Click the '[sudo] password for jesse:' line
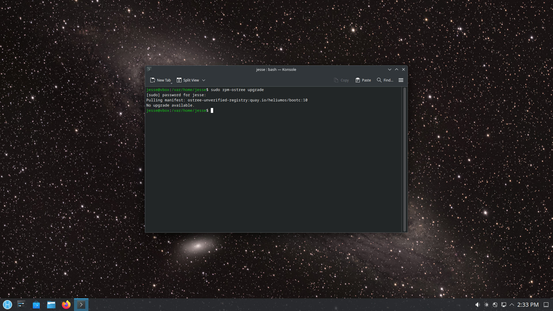553x311 pixels. coord(176,95)
